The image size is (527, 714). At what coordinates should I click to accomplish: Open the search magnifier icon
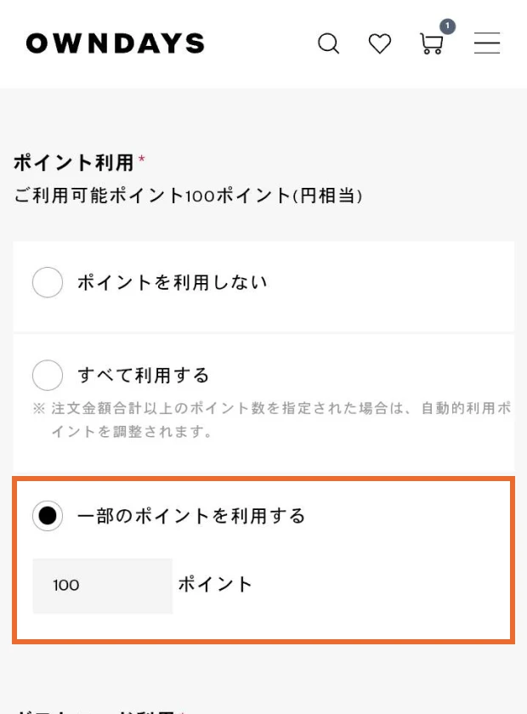pyautogui.click(x=328, y=43)
